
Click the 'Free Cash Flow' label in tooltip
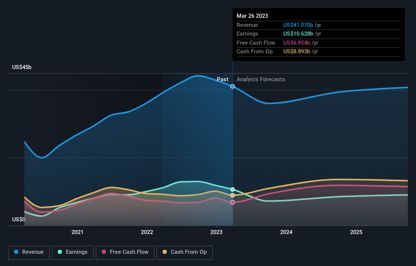coord(256,43)
